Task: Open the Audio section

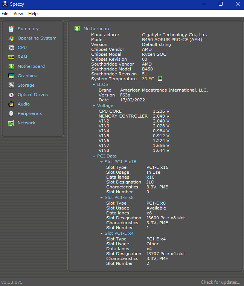Action: 23,104
